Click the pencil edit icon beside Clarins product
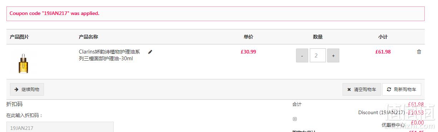The image size is (438, 132). (150, 52)
